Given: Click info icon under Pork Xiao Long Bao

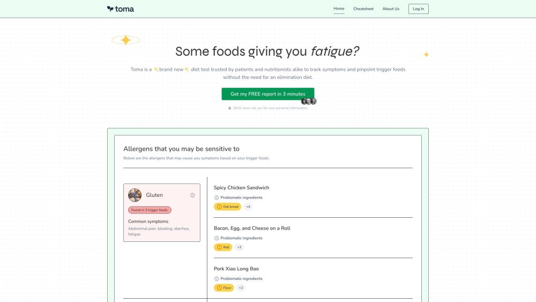Looking at the screenshot, I should tap(217, 279).
